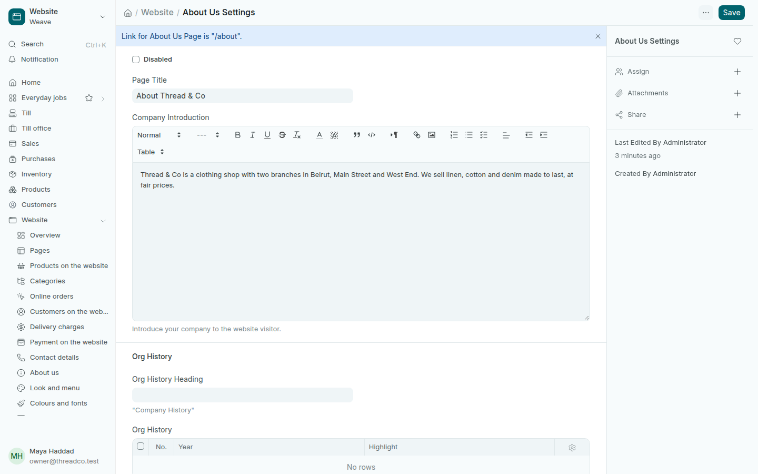Screen dimensions: 758x474
Task: Apply underline formatting in editor toolbar
Action: [x=267, y=135]
